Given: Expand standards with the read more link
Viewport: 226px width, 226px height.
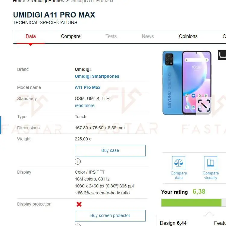Looking at the screenshot, I should 85,105.
